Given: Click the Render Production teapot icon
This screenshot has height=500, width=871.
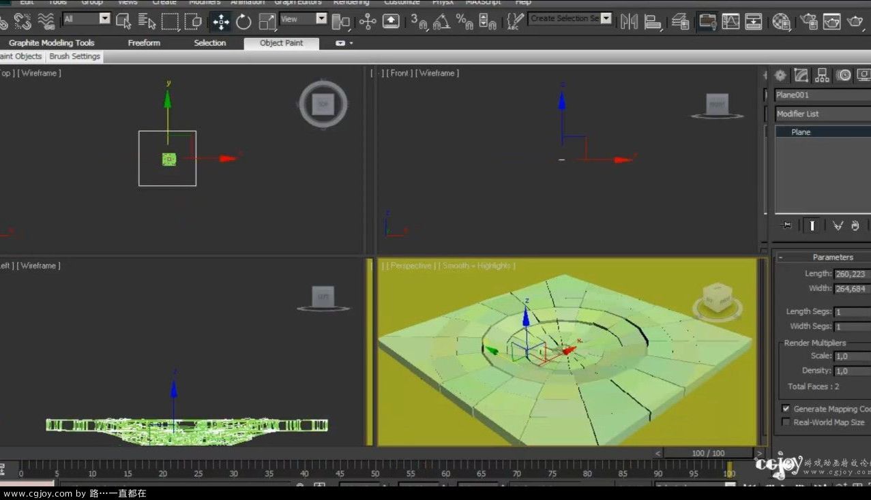Looking at the screenshot, I should tap(855, 21).
